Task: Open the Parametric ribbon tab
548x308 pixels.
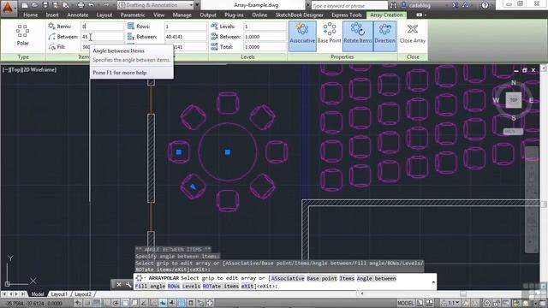Action: pos(133,15)
